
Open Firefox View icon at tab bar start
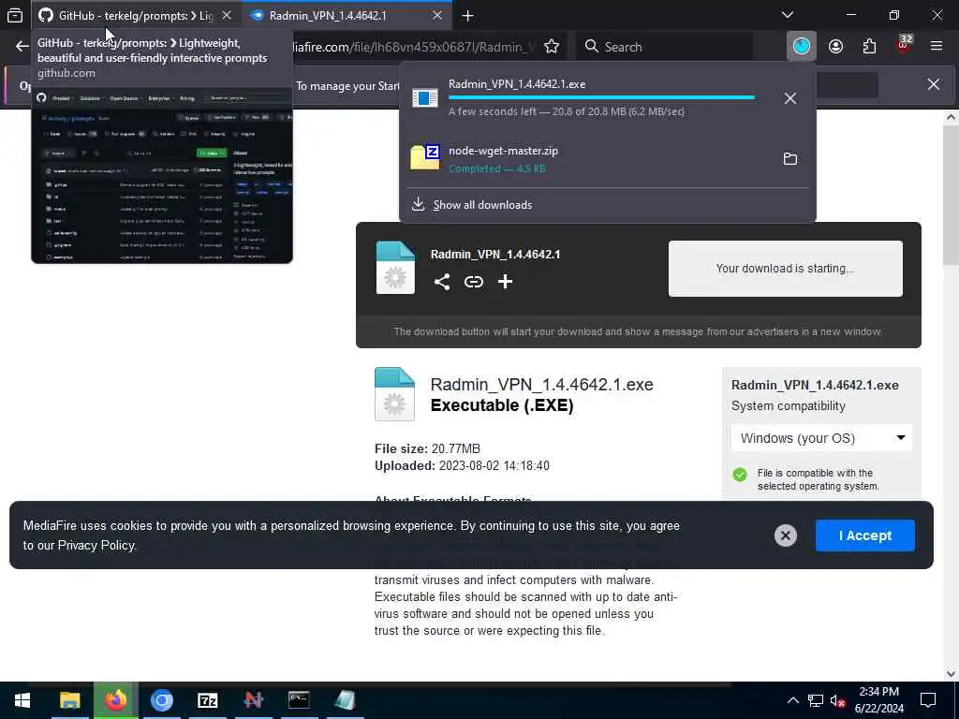pos(15,15)
